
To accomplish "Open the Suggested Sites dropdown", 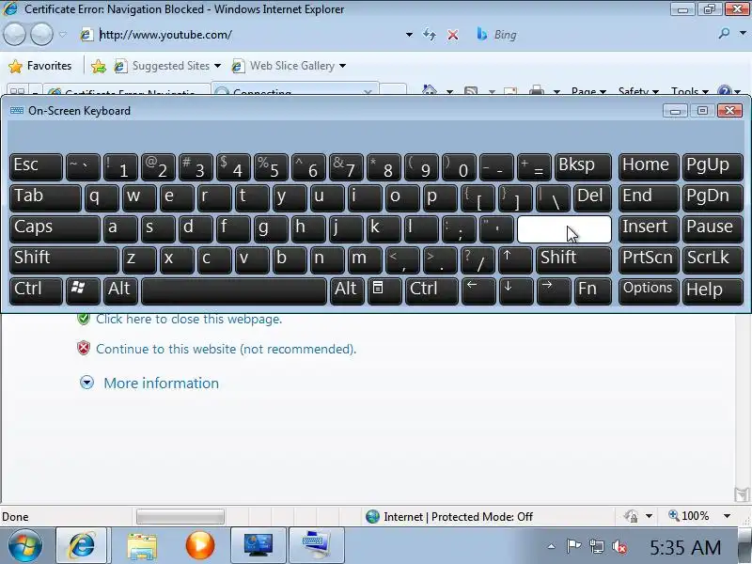I will (217, 66).
